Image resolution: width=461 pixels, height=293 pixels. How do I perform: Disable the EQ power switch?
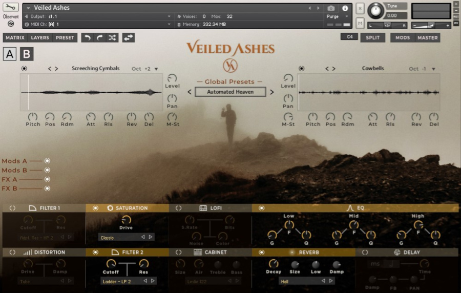(261, 208)
